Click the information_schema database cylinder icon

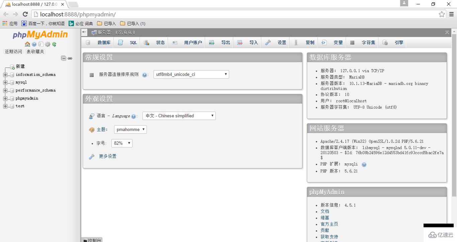[12, 75]
